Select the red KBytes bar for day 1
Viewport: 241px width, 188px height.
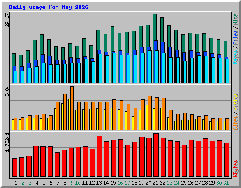point(15,168)
